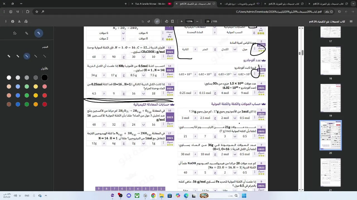Switch to الدروس والشروحات tab
This screenshot has width=357, height=200.
coord(240,4)
